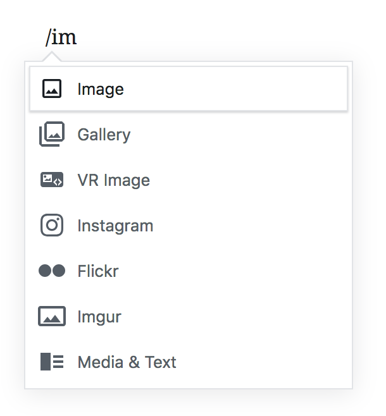
Task: Insert an Instagram embed block
Action: (x=115, y=226)
